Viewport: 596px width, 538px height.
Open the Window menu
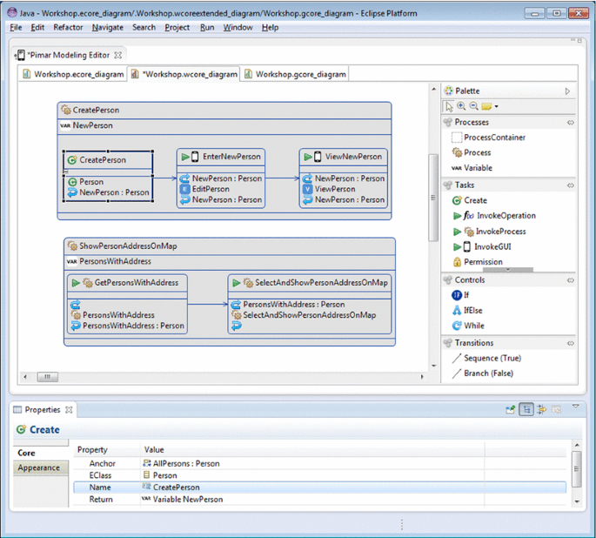tap(238, 27)
